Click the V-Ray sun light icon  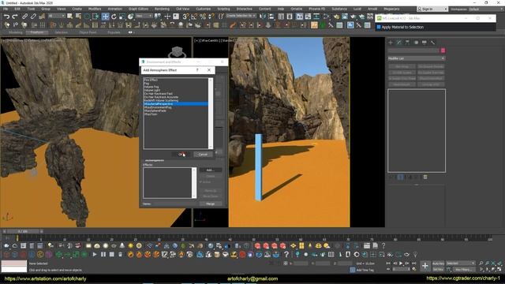click(130, 246)
